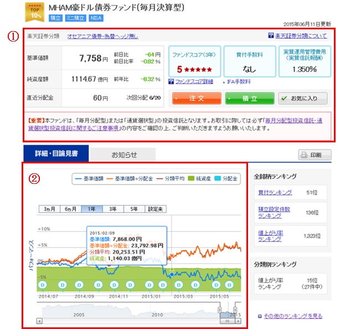Screen dimensions: 340x329
Task: Click right handle of range navigator
Action: point(235,309)
